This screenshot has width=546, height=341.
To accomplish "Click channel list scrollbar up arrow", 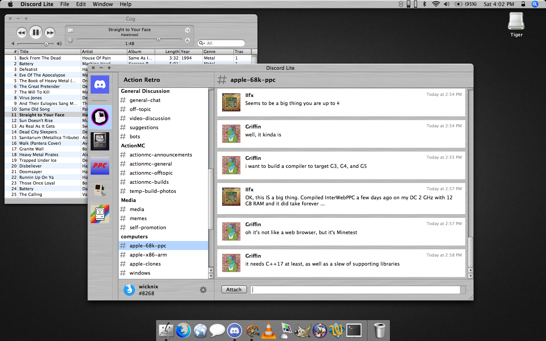I will (211, 271).
